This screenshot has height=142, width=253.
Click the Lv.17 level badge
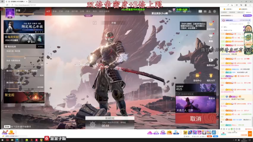point(88,16)
